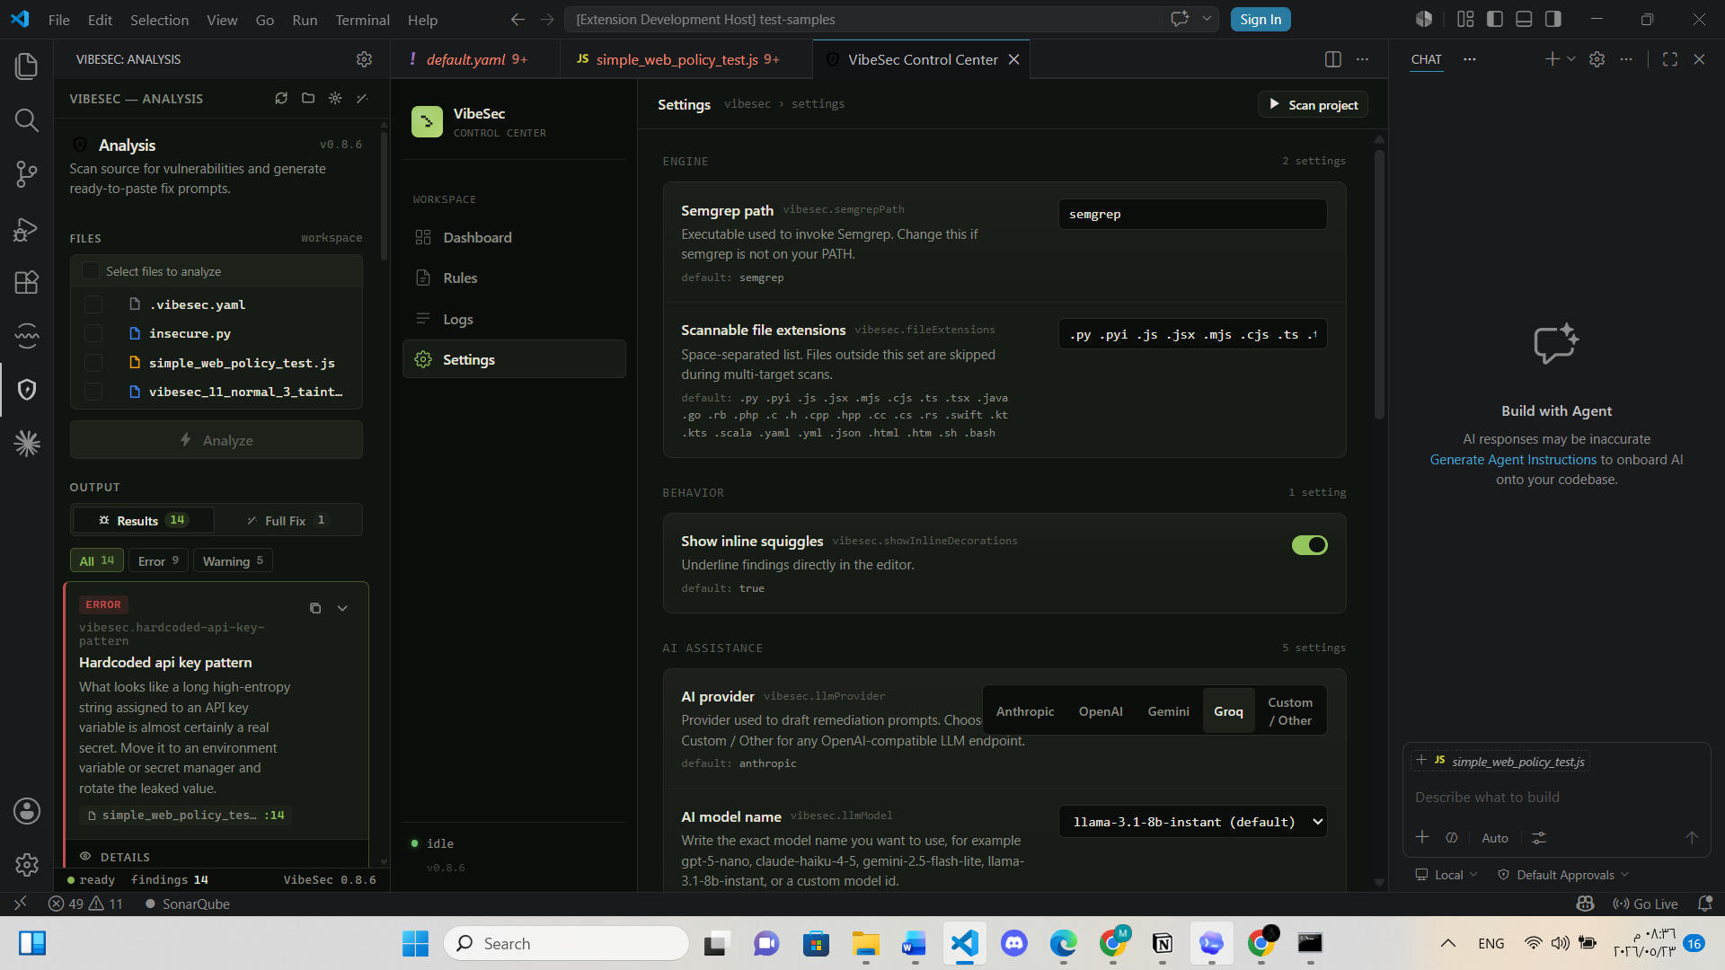This screenshot has width=1725, height=970.
Task: Open the Selection menu
Action: coord(159,20)
